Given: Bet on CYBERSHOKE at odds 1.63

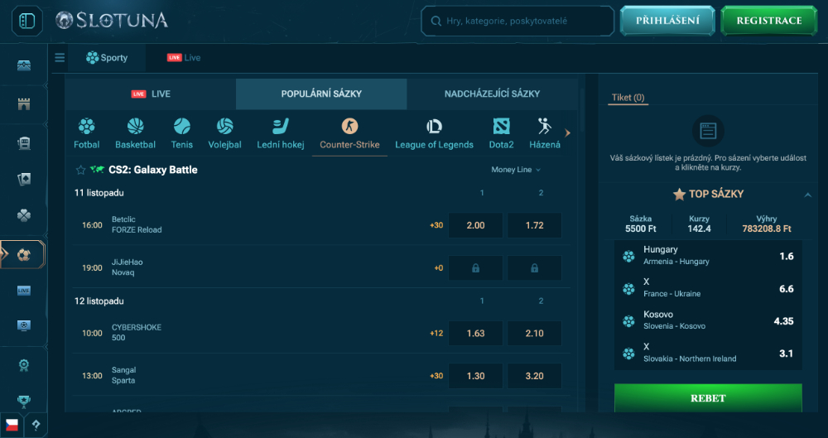Looking at the screenshot, I should (x=475, y=334).
